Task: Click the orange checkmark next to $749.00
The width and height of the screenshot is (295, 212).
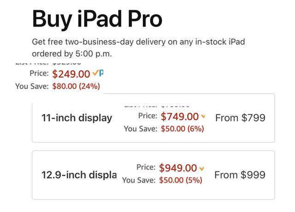Action: pyautogui.click(x=203, y=116)
